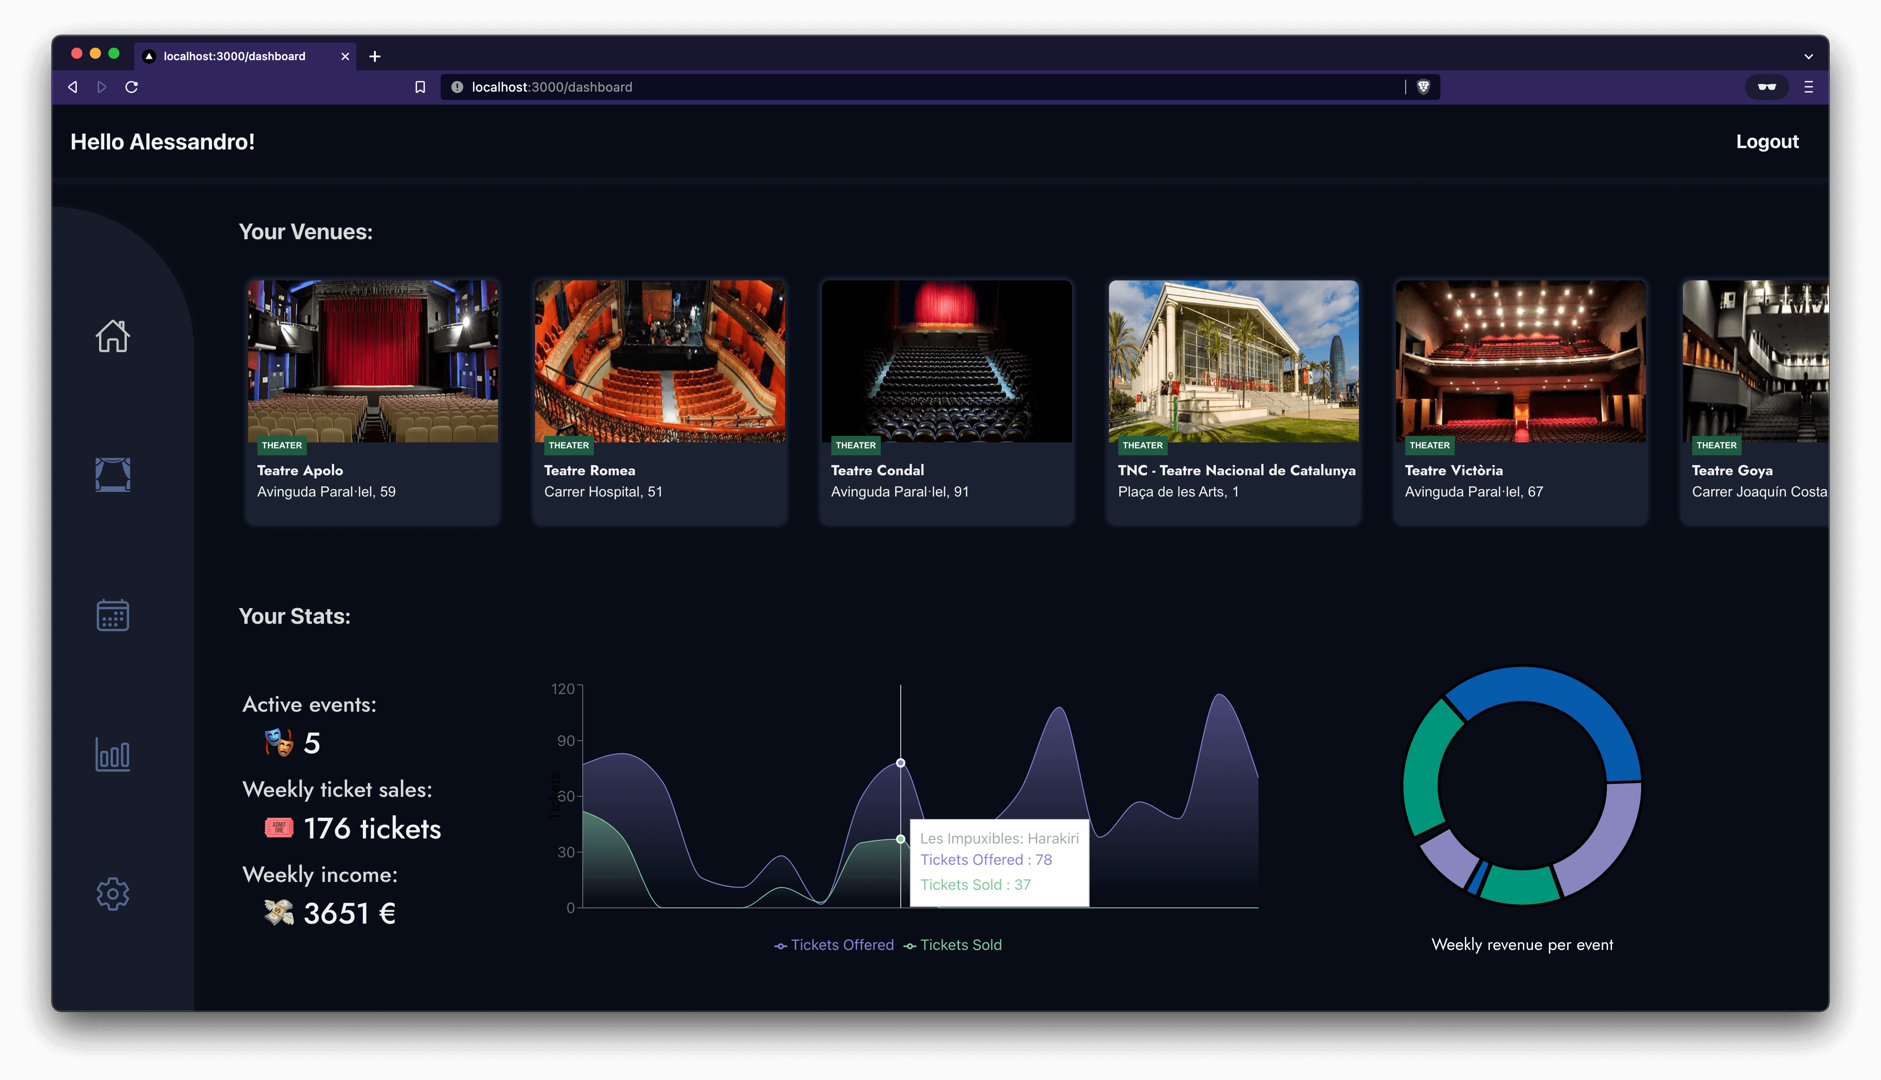Open a new tab with the plus button

pos(374,56)
